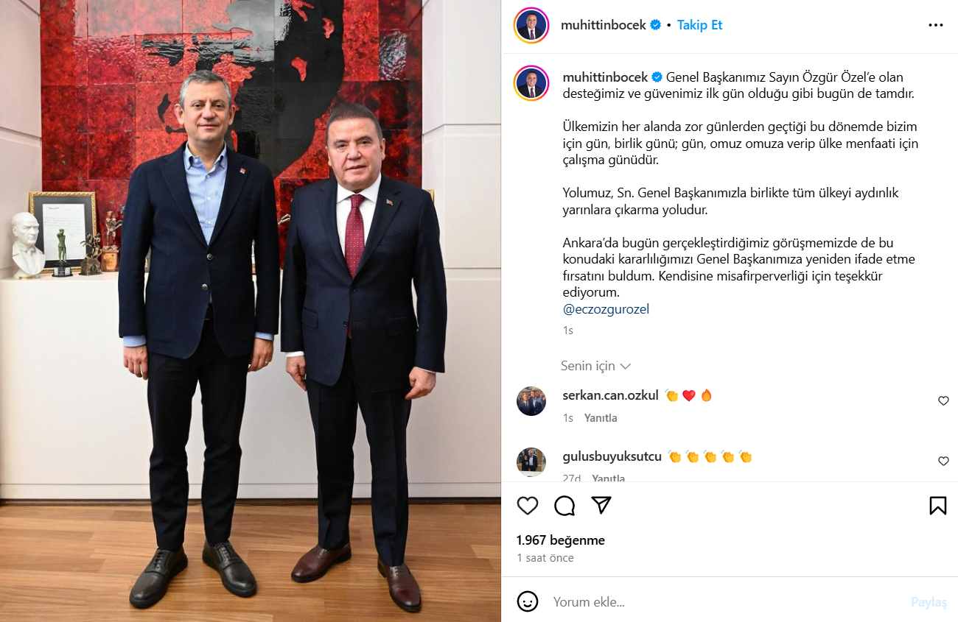Viewport: 958px width, 622px height.
Task: Like the post with the heart icon
Action: (527, 506)
